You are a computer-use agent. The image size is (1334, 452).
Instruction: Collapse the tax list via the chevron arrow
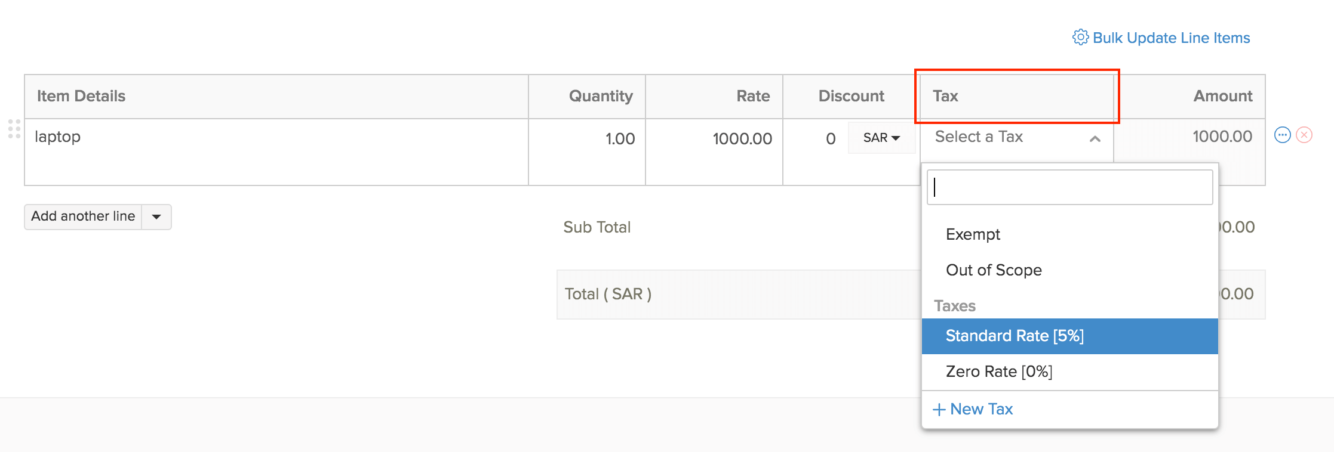(x=1095, y=138)
